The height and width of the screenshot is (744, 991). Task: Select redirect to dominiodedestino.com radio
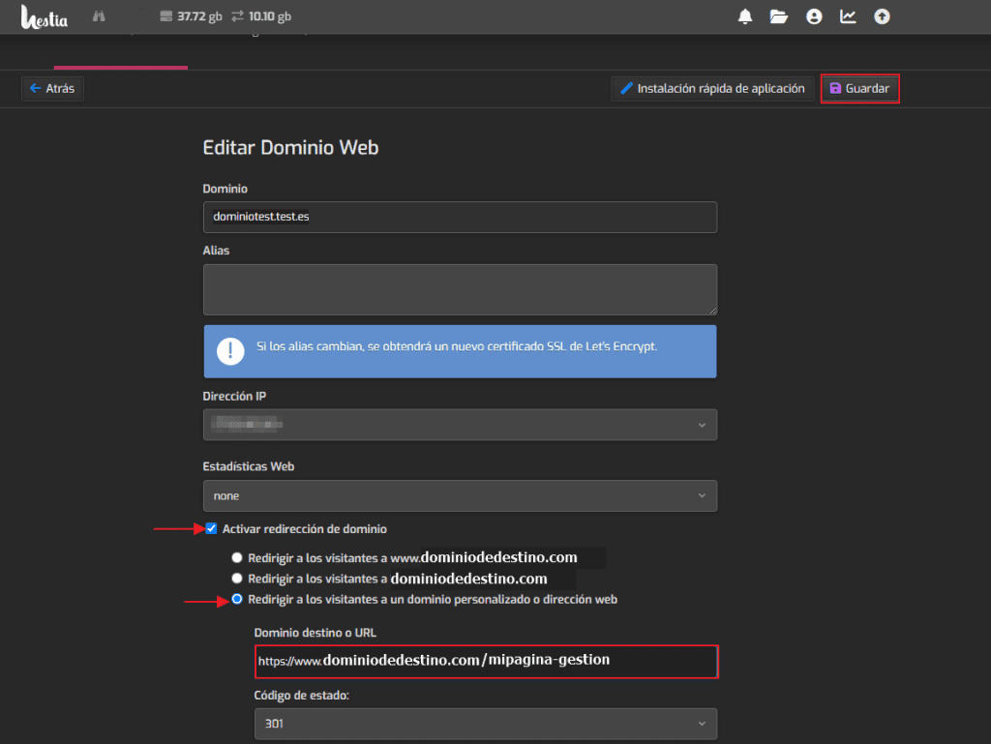[x=237, y=579]
